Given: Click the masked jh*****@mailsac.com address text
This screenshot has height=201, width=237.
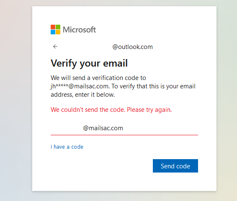Looking at the screenshot, I should coord(80,86).
